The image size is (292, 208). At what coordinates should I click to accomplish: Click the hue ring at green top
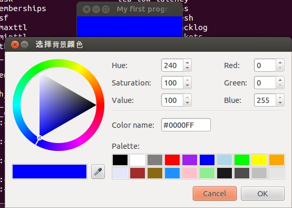point(37,69)
